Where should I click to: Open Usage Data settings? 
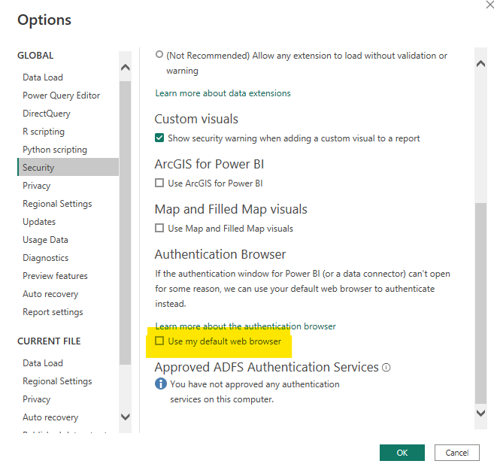pyautogui.click(x=45, y=240)
